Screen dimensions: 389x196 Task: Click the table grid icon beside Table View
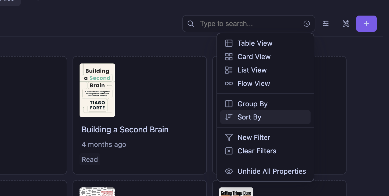click(229, 43)
